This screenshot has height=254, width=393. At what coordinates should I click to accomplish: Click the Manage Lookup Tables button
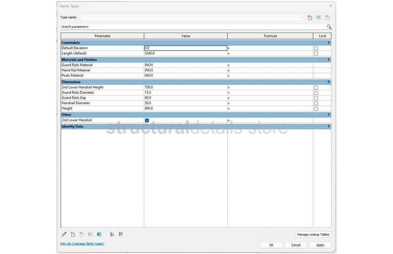tap(313, 234)
